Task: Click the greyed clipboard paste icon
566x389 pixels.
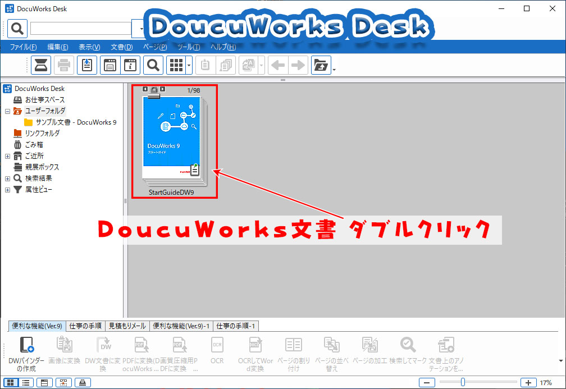Action: pos(206,65)
